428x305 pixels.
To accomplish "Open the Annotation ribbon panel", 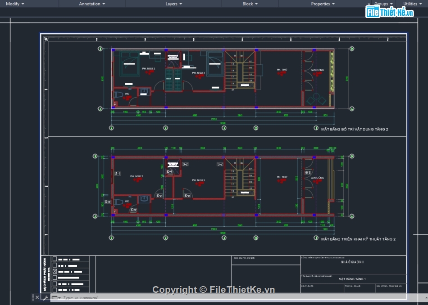I will point(92,4).
